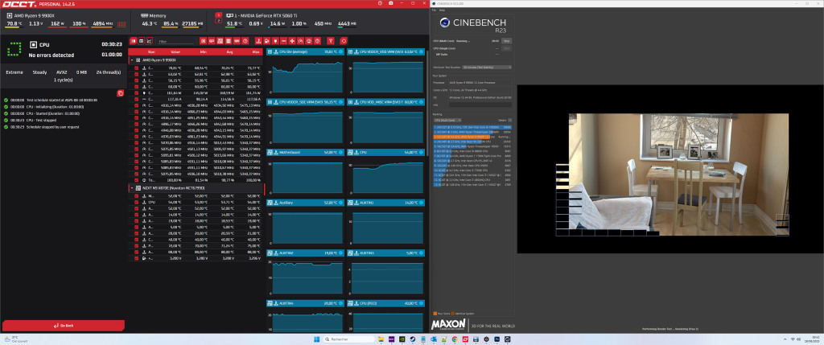Open File Explorer from the taskbar
Image resolution: width=824 pixels, height=345 pixels.
[381, 339]
